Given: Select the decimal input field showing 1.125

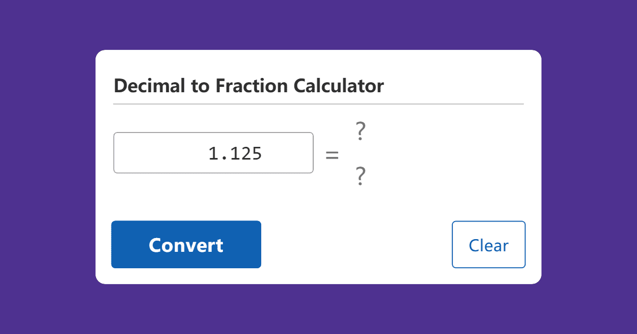Looking at the screenshot, I should [x=213, y=153].
